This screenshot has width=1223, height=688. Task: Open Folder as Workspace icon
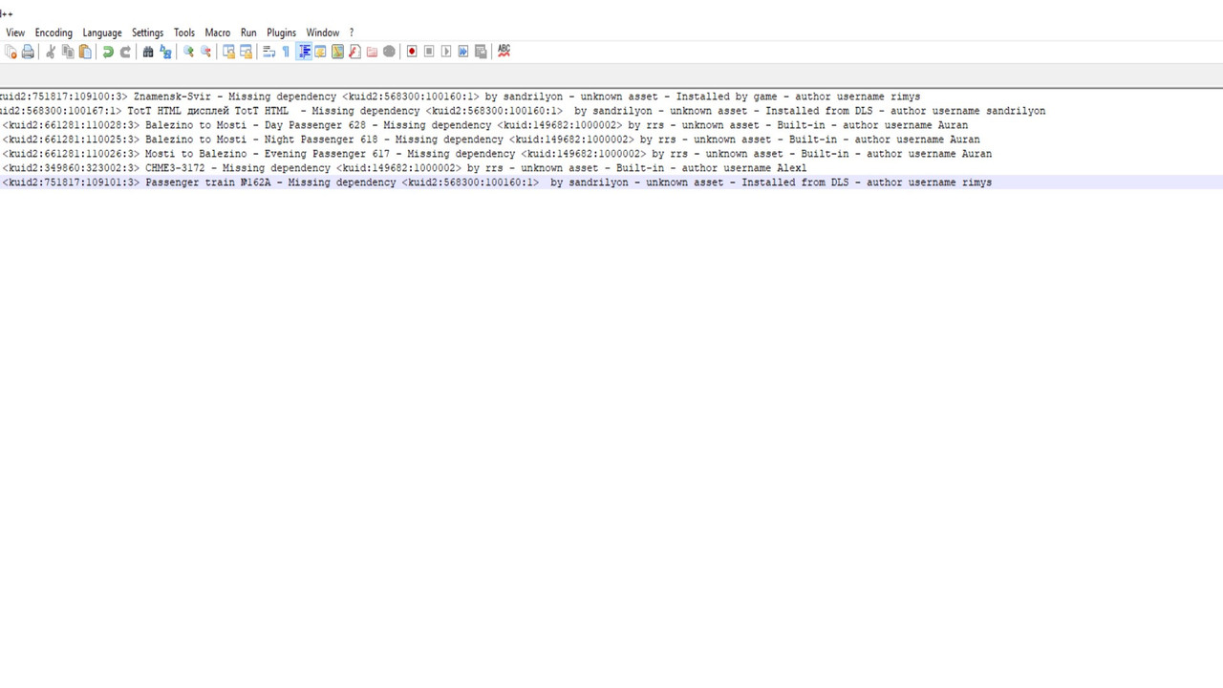(372, 52)
